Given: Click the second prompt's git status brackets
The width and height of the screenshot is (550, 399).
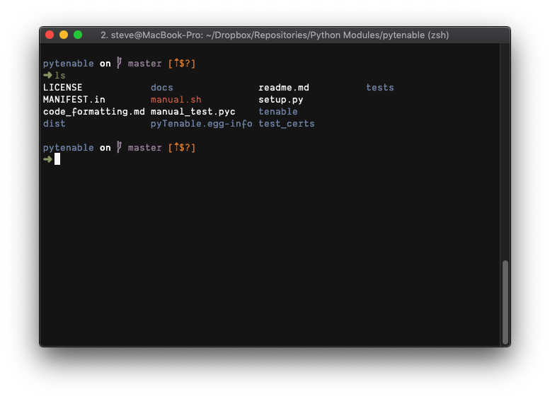Looking at the screenshot, I should [x=182, y=148].
